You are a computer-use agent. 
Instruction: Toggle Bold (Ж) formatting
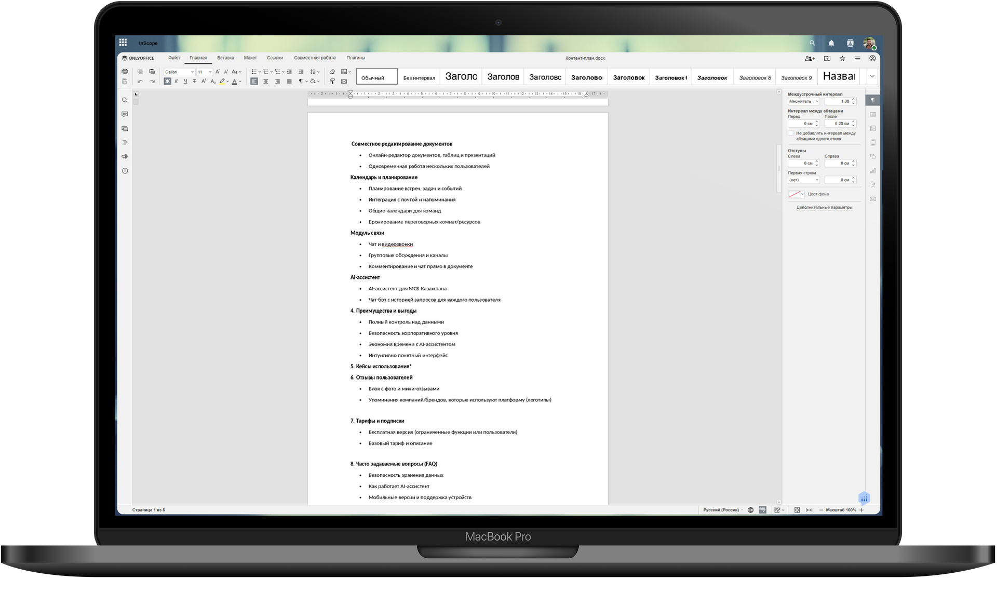pos(167,81)
